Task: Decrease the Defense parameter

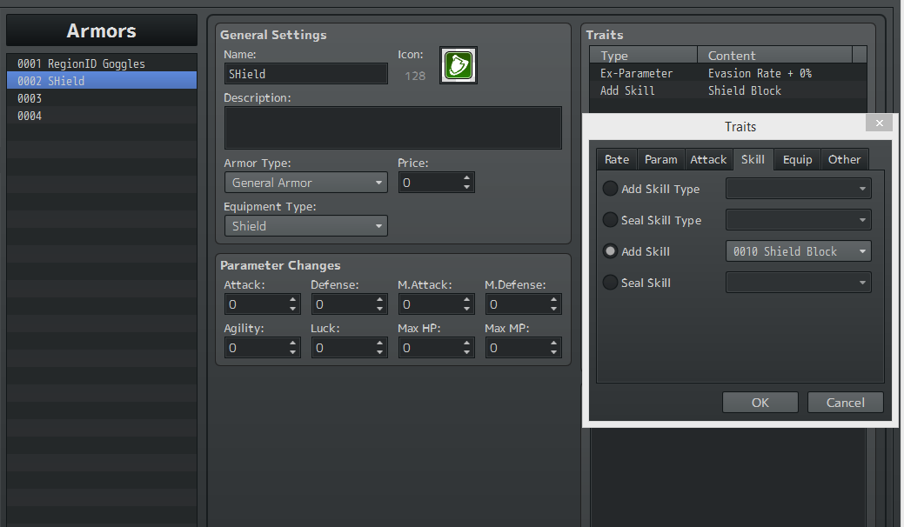Action: pos(379,309)
